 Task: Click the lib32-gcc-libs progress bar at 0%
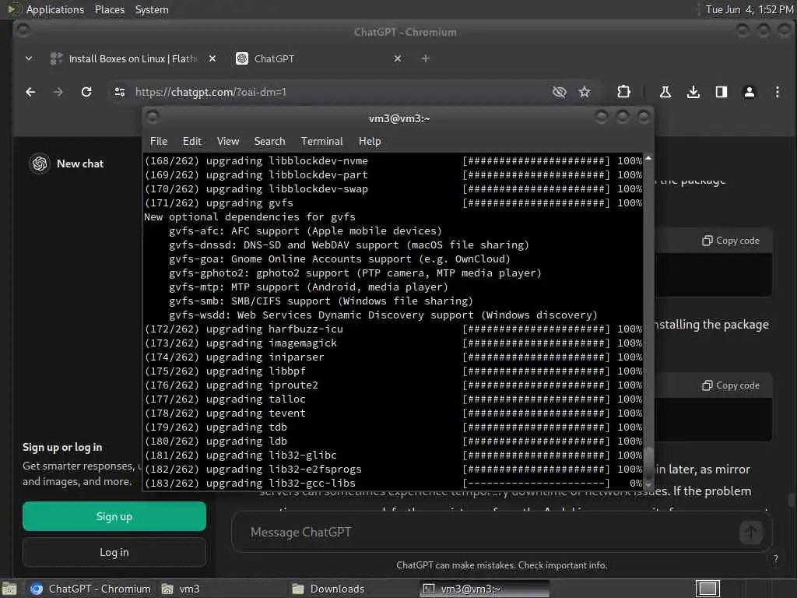535,484
